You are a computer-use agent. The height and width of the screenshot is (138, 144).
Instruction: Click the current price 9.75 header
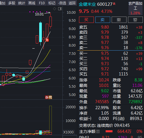click(84, 11)
